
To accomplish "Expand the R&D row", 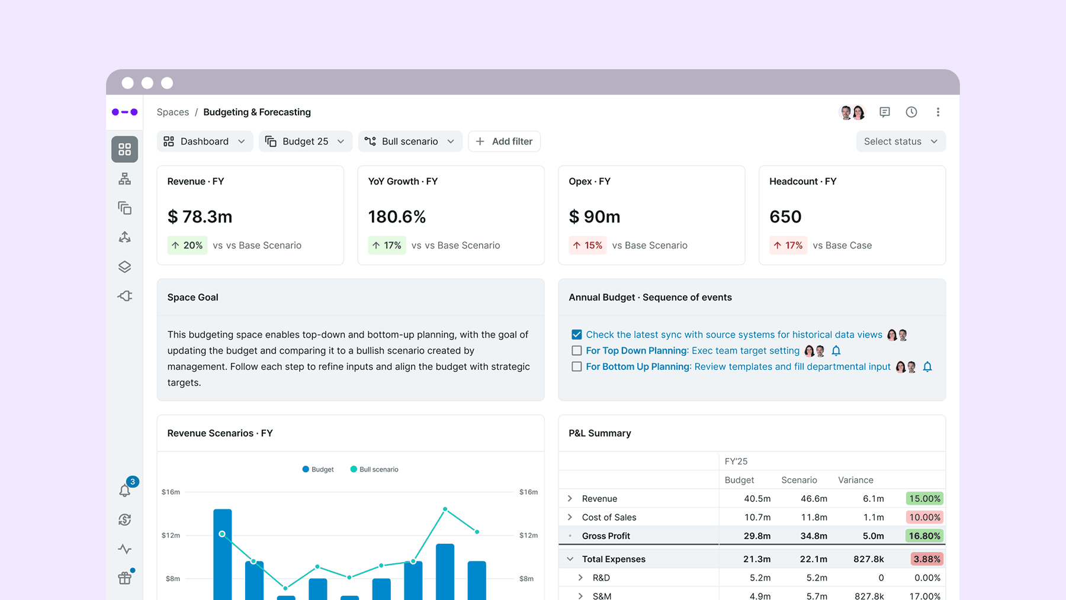I will 580,578.
